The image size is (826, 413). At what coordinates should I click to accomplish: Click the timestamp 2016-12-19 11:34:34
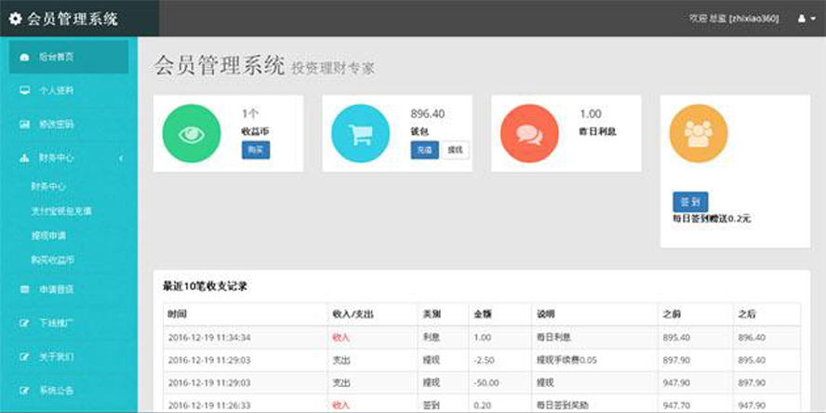[x=209, y=338]
